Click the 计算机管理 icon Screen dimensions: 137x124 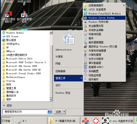(x=85, y=55)
